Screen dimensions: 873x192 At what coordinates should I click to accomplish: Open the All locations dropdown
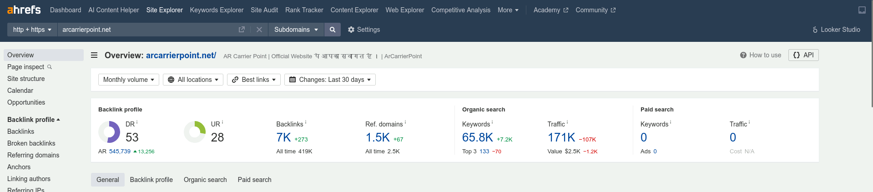pos(193,80)
